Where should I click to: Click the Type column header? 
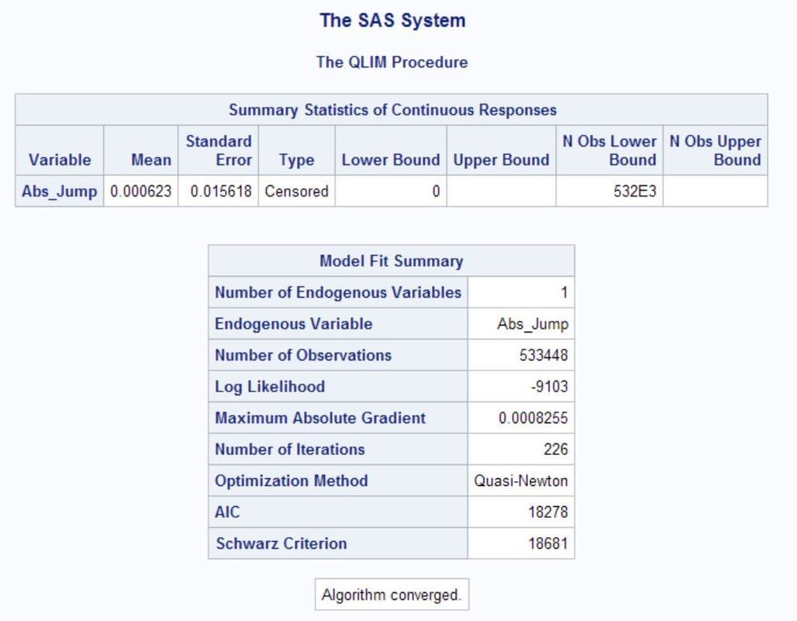pyautogui.click(x=297, y=160)
